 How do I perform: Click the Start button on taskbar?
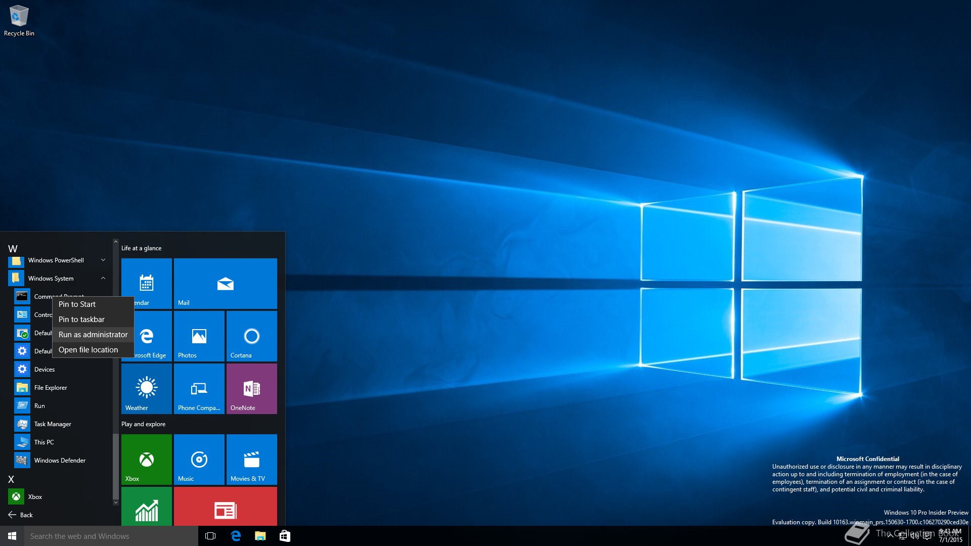pyautogui.click(x=12, y=536)
